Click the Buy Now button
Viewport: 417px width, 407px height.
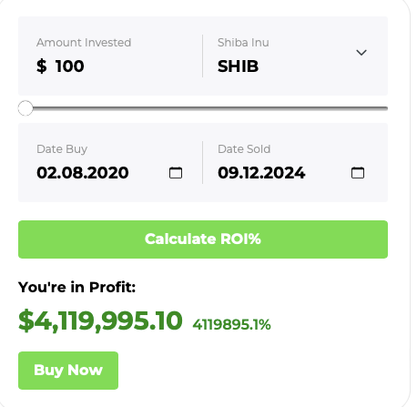(x=68, y=371)
